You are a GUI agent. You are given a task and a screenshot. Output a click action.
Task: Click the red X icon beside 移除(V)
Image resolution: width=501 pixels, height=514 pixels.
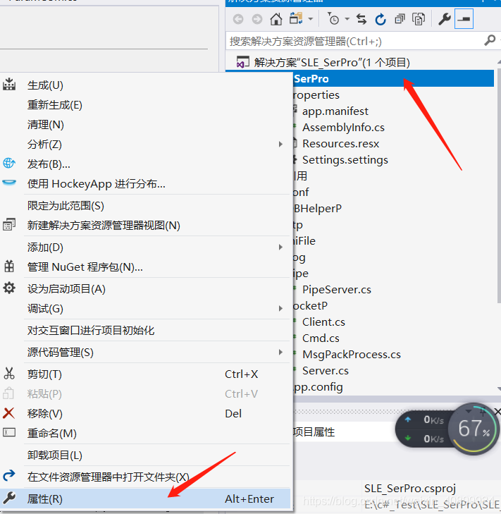click(8, 413)
